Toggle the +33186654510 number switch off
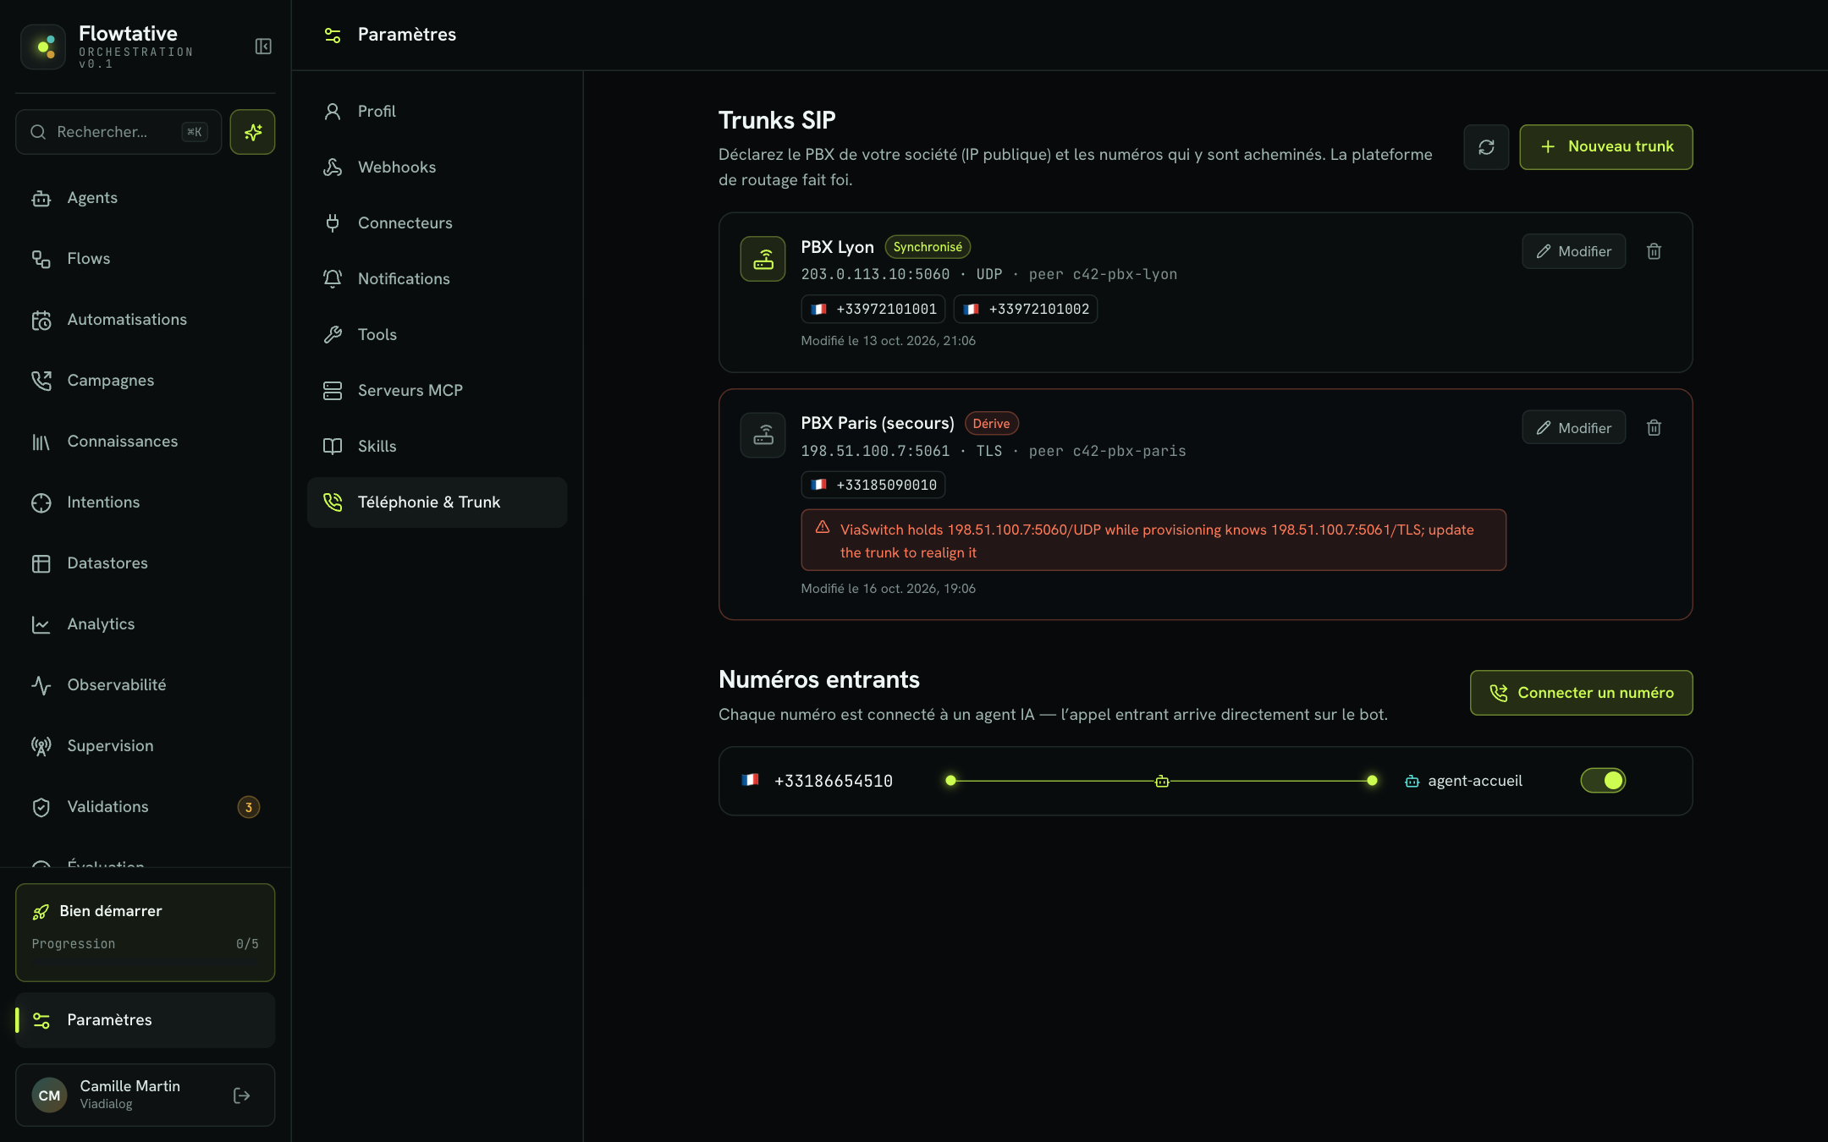 1603,781
